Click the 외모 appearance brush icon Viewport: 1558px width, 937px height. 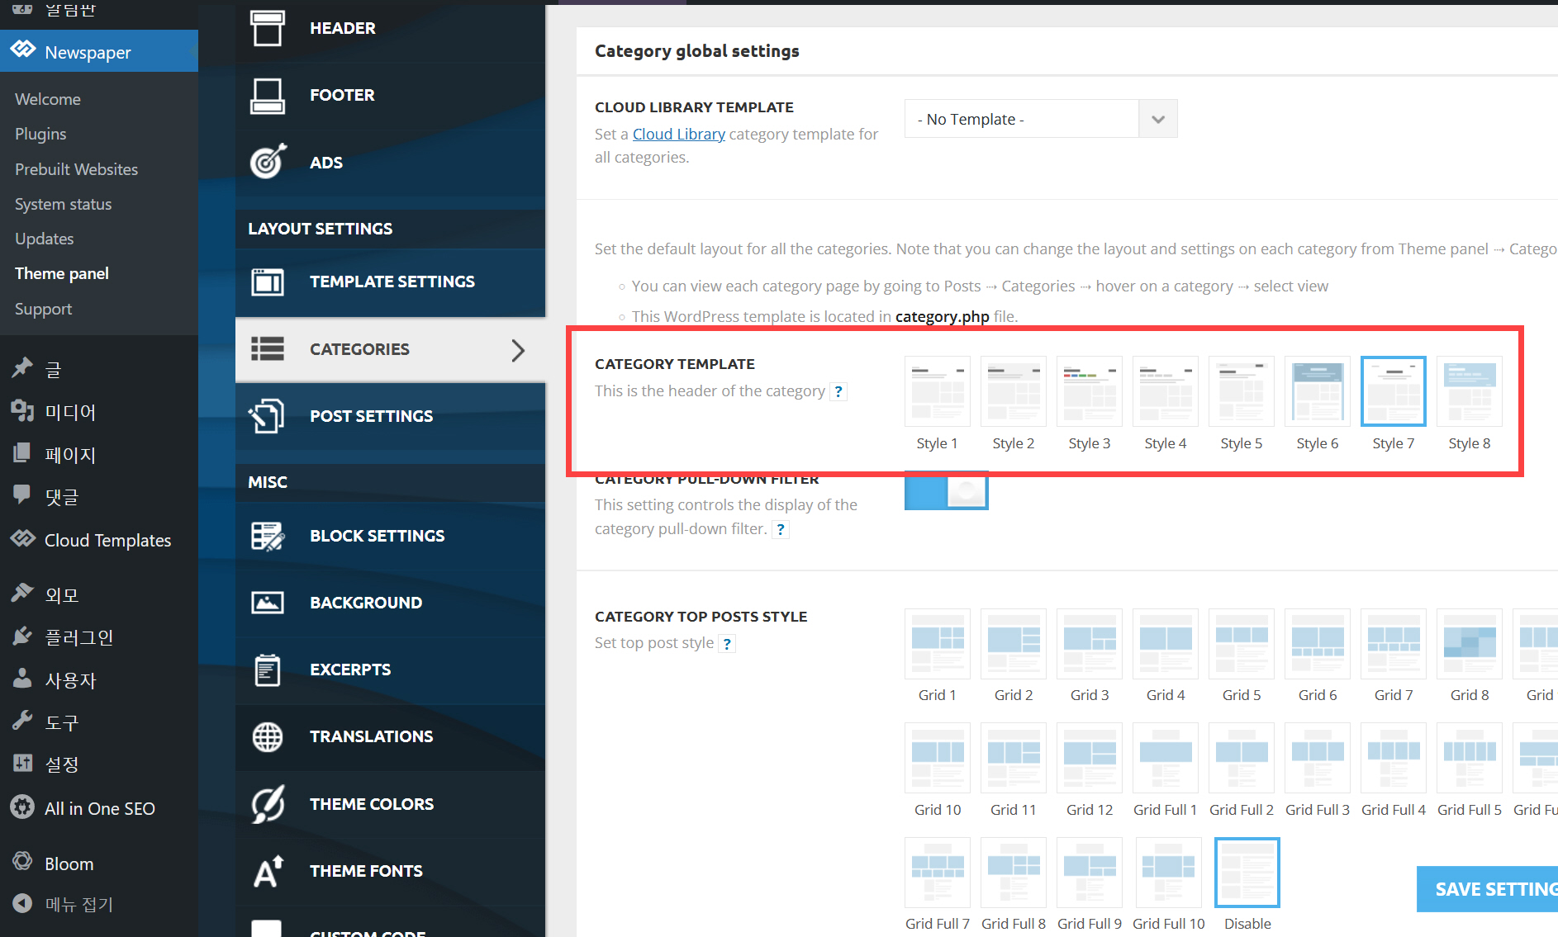[22, 593]
